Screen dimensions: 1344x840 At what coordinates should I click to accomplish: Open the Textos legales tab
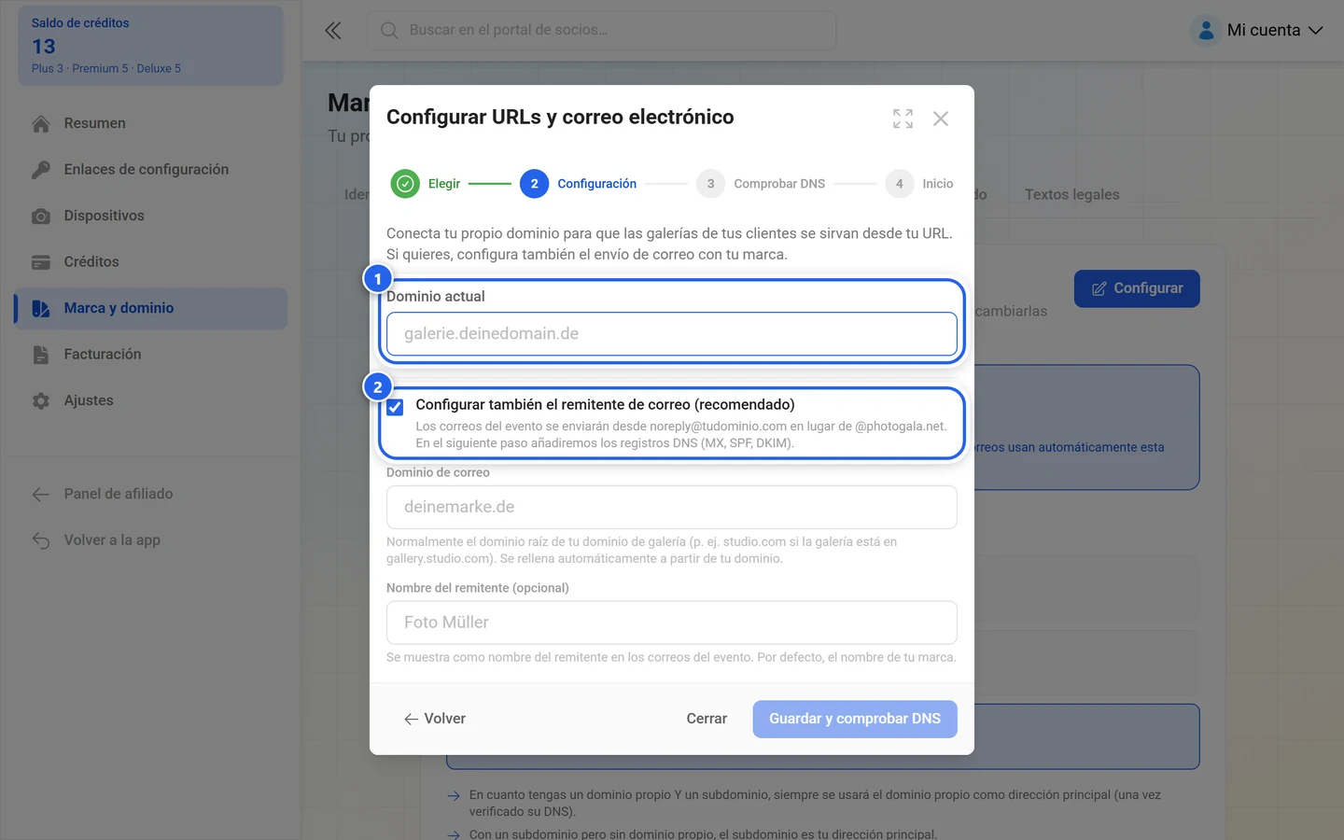[x=1071, y=194]
